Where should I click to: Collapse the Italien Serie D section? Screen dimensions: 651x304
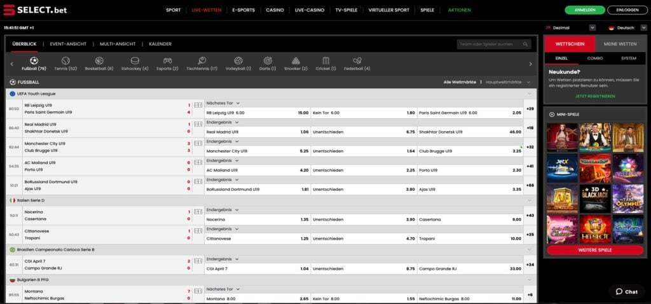click(x=530, y=200)
